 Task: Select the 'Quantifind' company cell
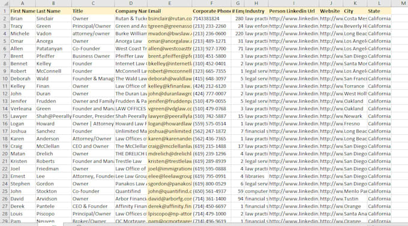131,191
